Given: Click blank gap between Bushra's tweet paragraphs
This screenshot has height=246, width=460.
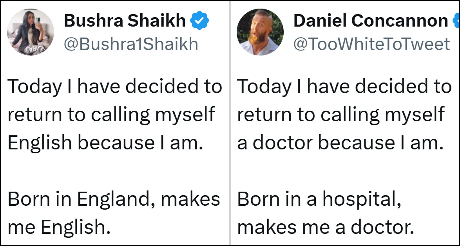Looking at the screenshot, I should click(x=114, y=171).
